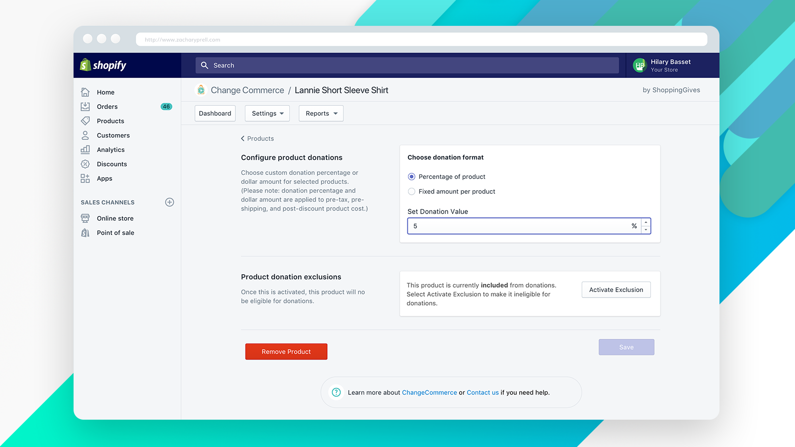Viewport: 795px width, 447px height.
Task: Click the Dashboard button
Action: click(x=215, y=113)
